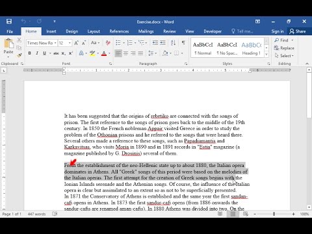Toggle subscript formatting
The height and width of the screenshot is (234, 312).
coord(63,53)
